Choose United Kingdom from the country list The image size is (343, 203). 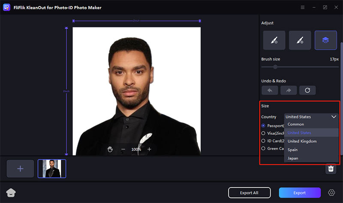click(x=302, y=141)
